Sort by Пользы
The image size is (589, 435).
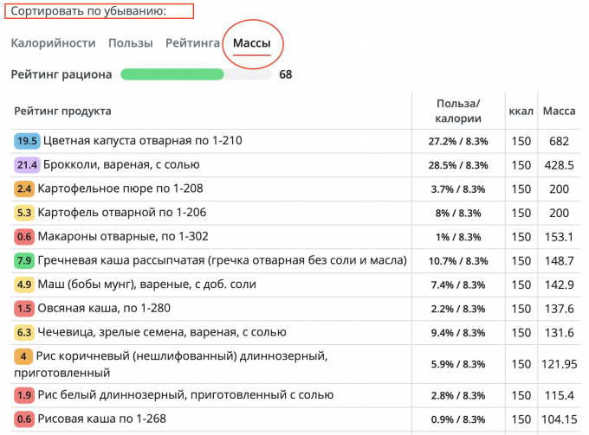(130, 42)
